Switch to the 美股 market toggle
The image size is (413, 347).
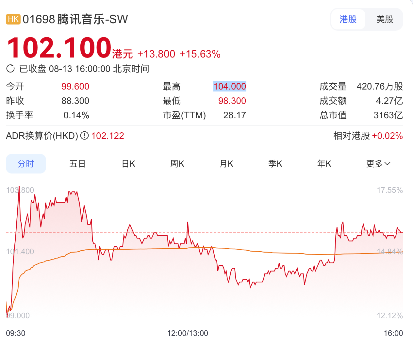click(385, 19)
